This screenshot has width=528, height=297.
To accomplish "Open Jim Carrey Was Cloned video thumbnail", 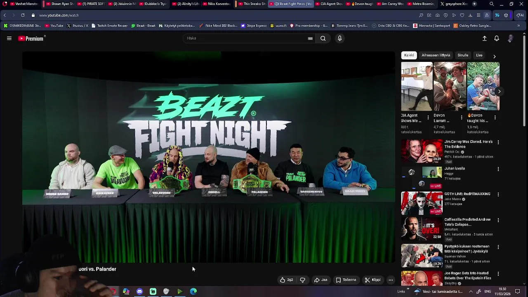I will [422, 151].
